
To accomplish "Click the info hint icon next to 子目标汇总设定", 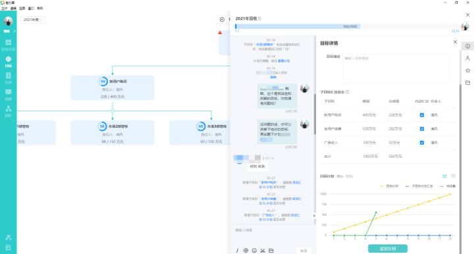I will click(x=348, y=92).
